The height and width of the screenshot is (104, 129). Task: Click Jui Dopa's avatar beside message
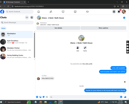click(x=38, y=79)
